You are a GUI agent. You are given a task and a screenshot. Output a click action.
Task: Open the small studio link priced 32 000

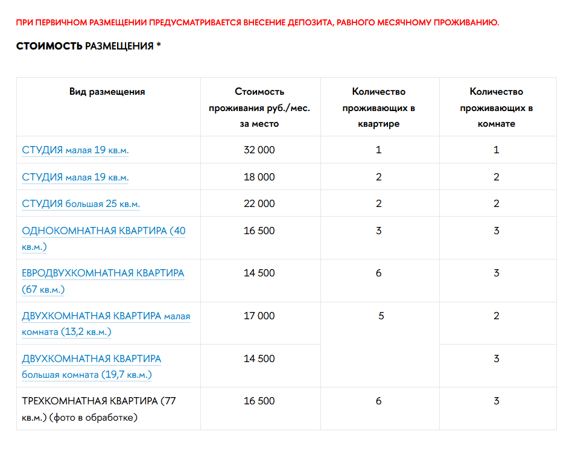[75, 150]
